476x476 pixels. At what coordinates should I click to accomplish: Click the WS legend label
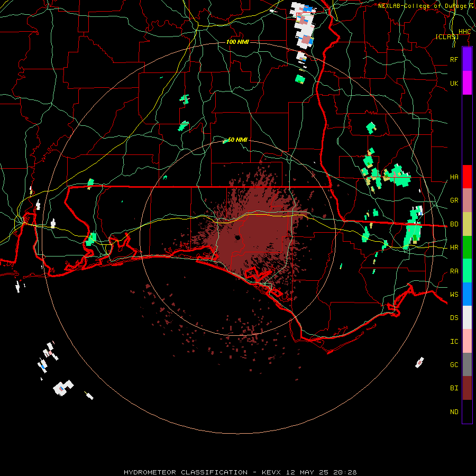[454, 295]
